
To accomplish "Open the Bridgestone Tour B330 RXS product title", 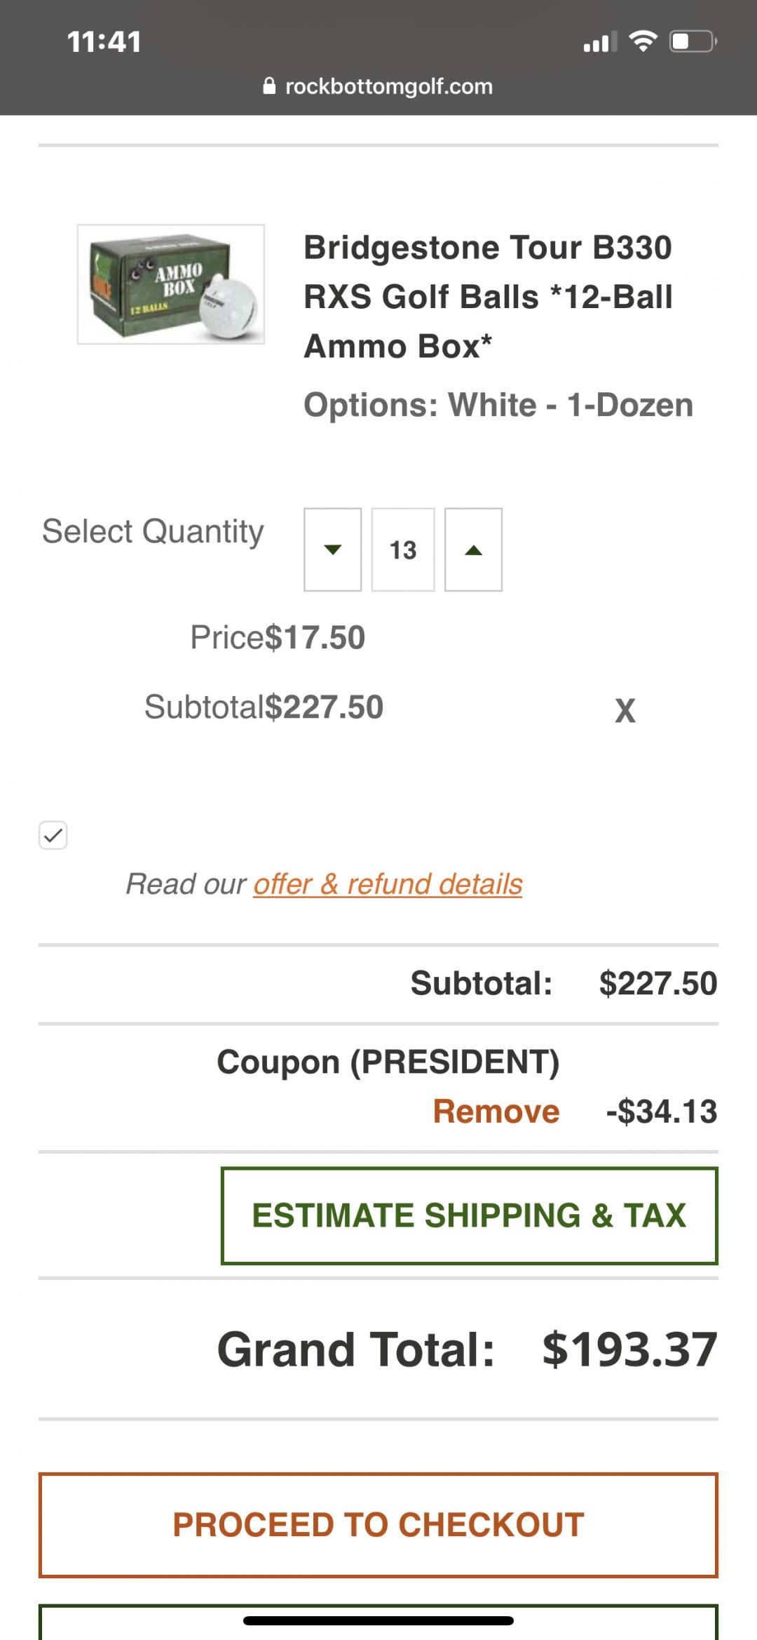I will (x=488, y=296).
